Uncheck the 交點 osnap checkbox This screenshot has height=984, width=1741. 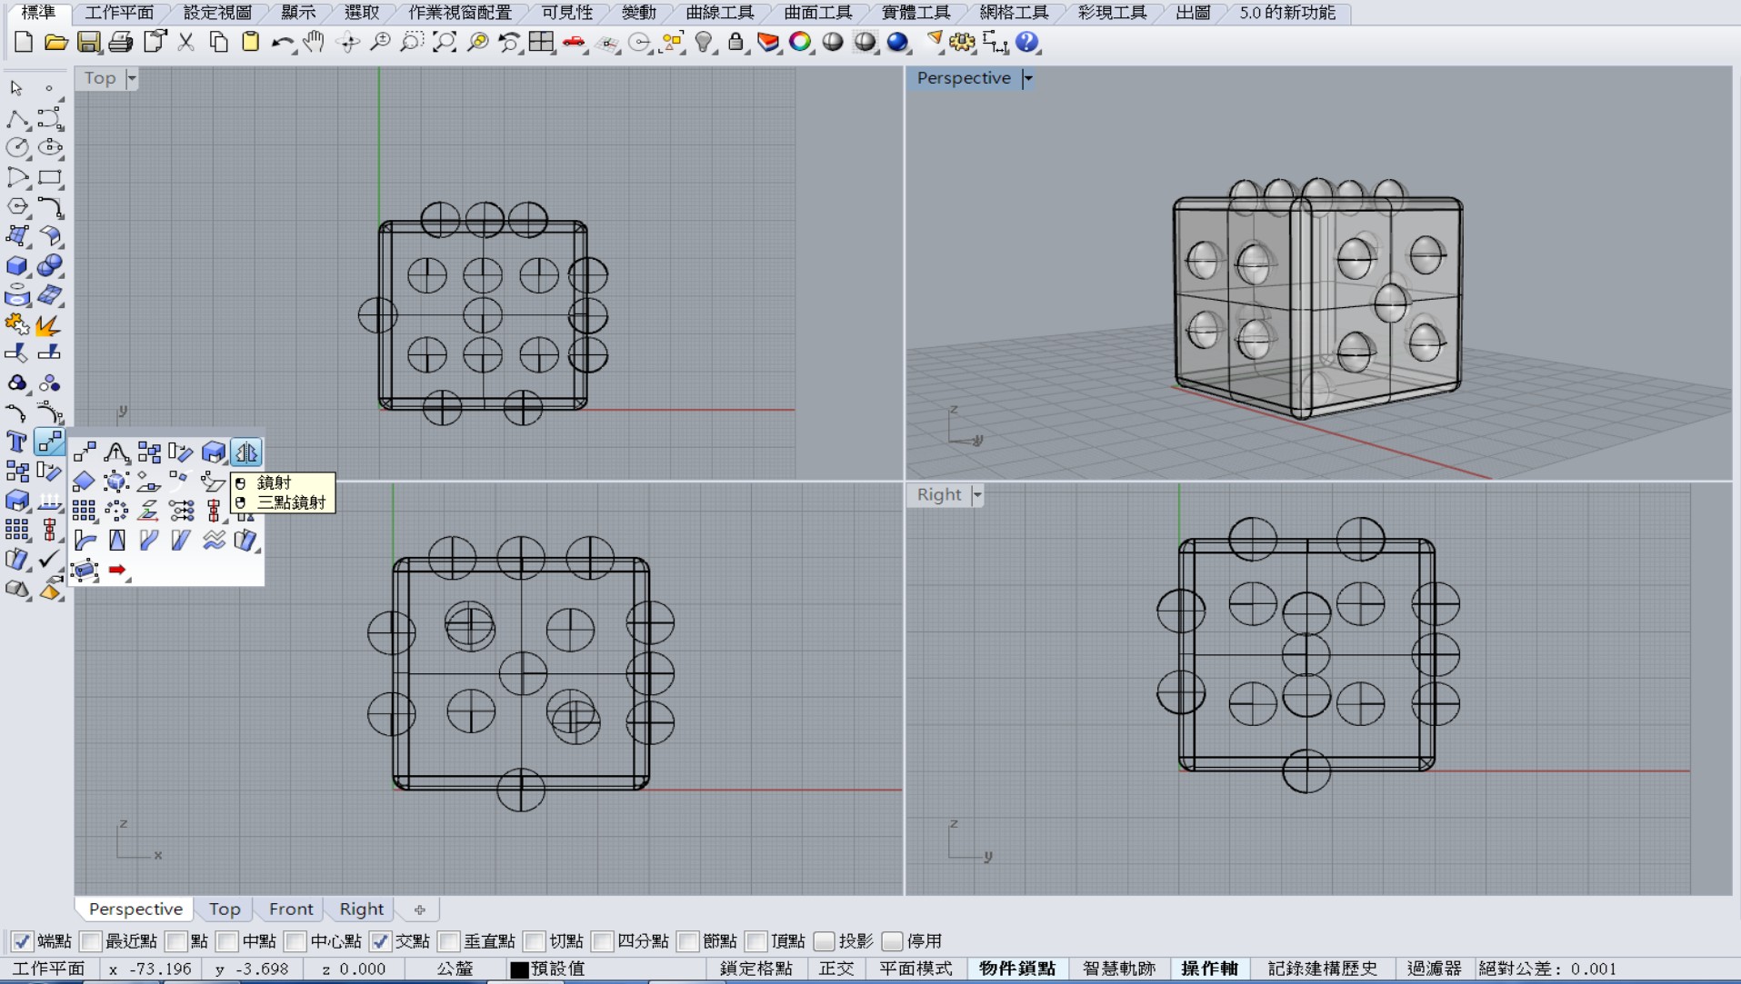(381, 941)
